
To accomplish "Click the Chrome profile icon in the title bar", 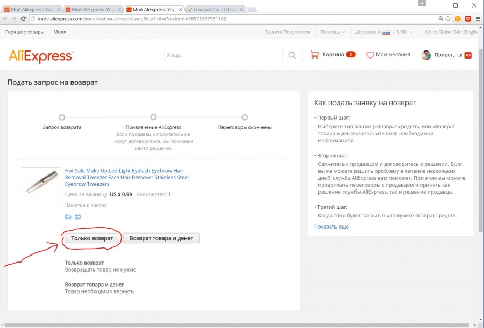I will point(422,3).
